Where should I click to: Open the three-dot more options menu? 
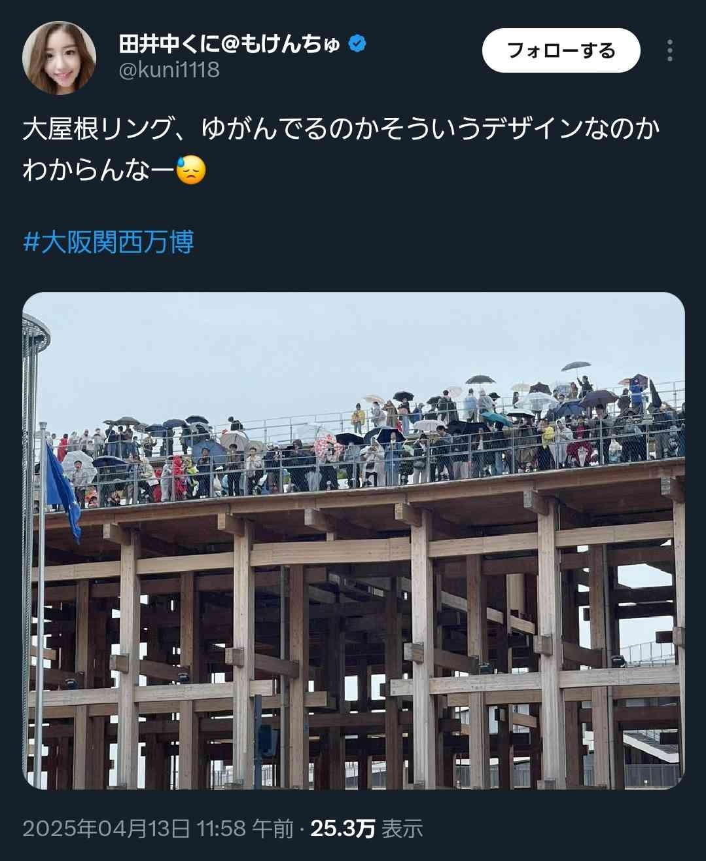tap(669, 50)
